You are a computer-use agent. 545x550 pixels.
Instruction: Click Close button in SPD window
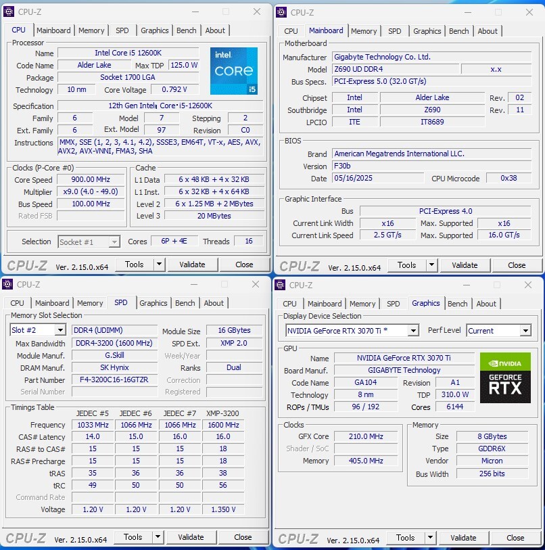243,537
